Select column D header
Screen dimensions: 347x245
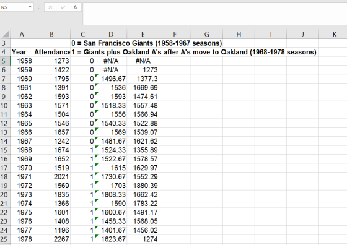(111, 34)
